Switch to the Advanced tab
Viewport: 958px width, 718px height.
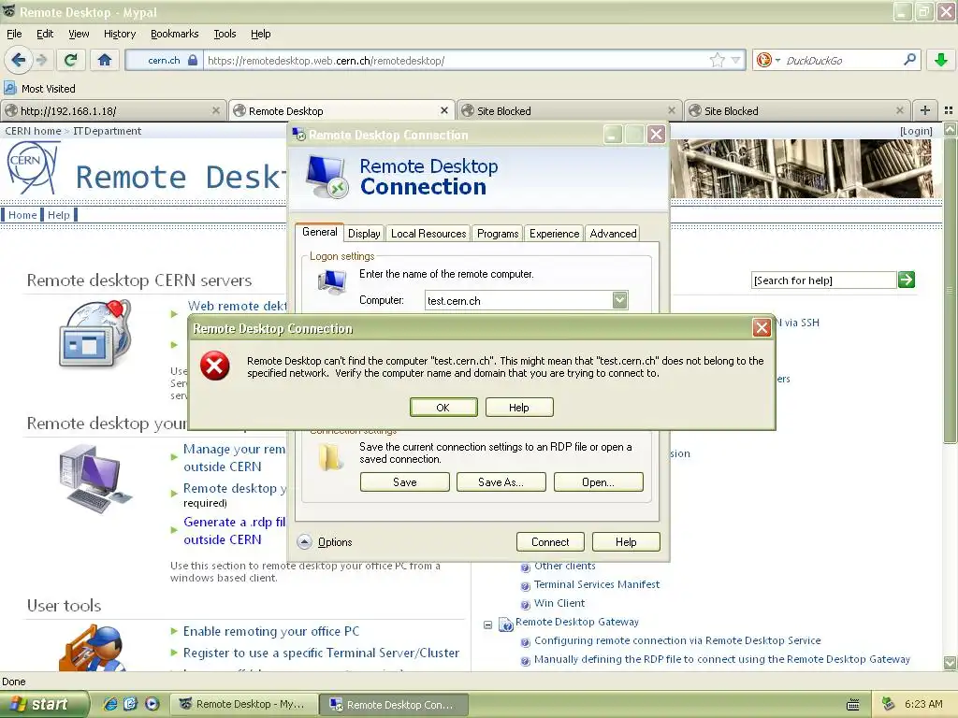click(x=613, y=233)
